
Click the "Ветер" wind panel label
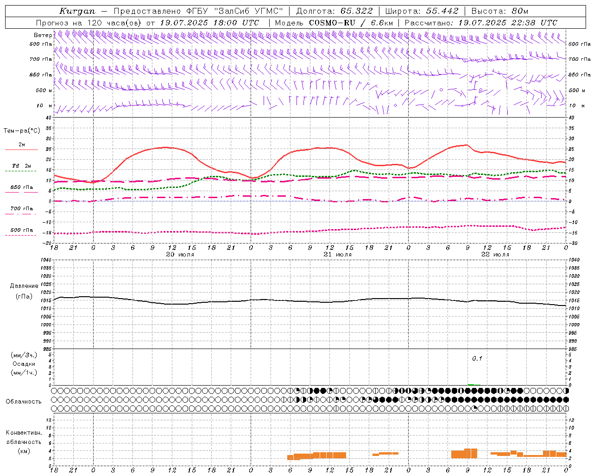click(x=43, y=35)
